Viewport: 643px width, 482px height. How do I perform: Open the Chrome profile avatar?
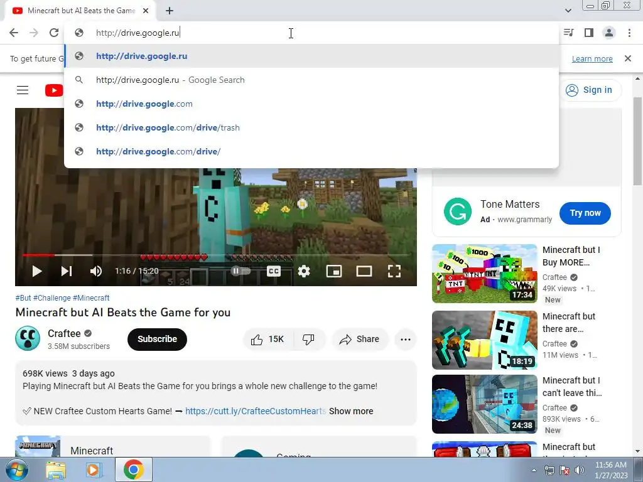609,33
